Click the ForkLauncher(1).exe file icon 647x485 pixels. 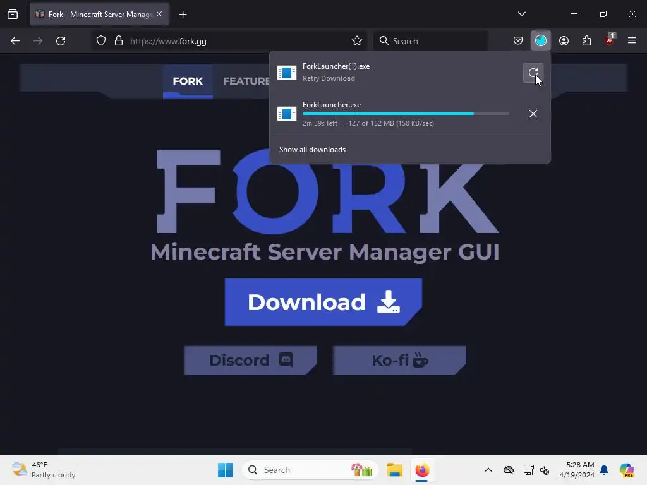click(x=286, y=73)
